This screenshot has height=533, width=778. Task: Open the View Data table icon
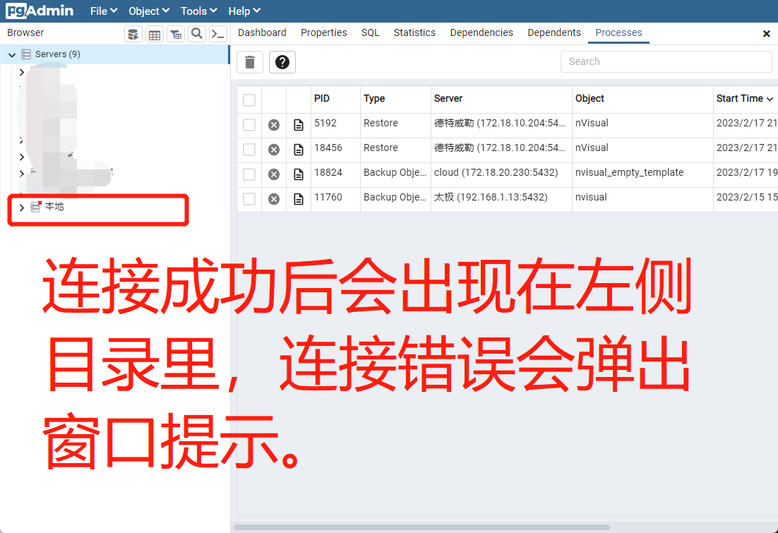click(x=155, y=35)
